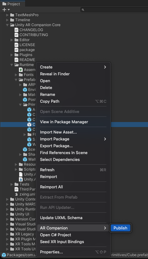Image resolution: width=148 pixels, height=259 pixels.
Task: Choose Reimport All
Action: tap(73, 187)
